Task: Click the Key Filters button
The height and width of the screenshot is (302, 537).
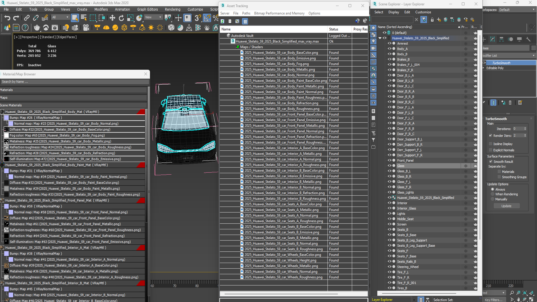Action: (x=493, y=299)
